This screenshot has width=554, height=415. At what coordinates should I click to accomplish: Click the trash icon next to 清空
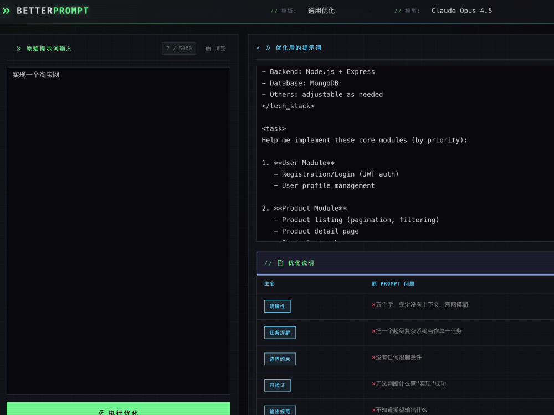click(208, 49)
